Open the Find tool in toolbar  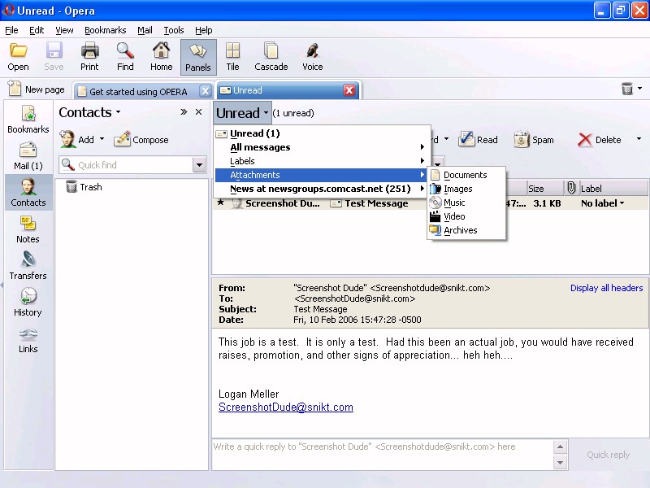pyautogui.click(x=125, y=56)
